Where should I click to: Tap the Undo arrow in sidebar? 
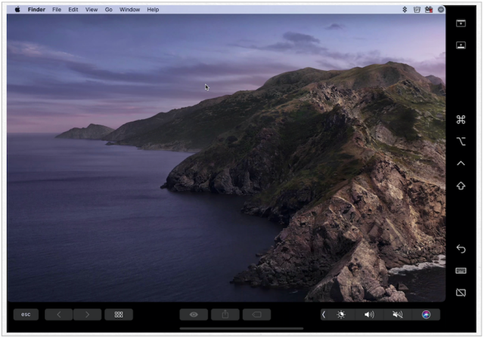click(461, 248)
